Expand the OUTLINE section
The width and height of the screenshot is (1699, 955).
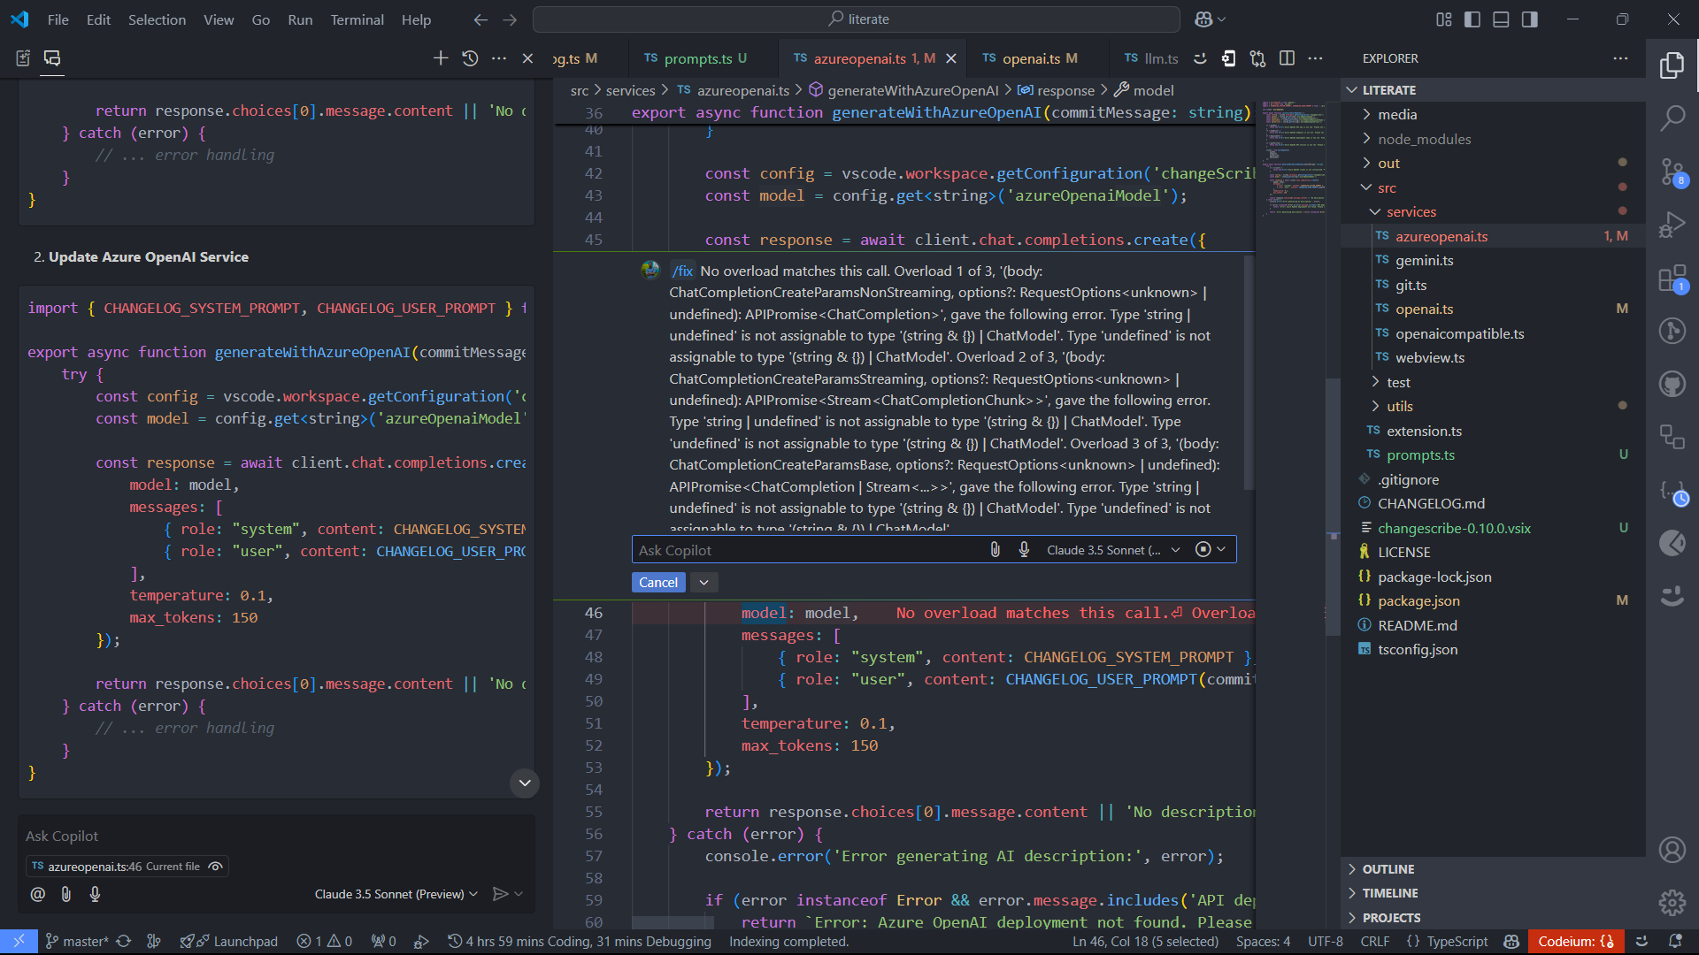(x=1388, y=869)
